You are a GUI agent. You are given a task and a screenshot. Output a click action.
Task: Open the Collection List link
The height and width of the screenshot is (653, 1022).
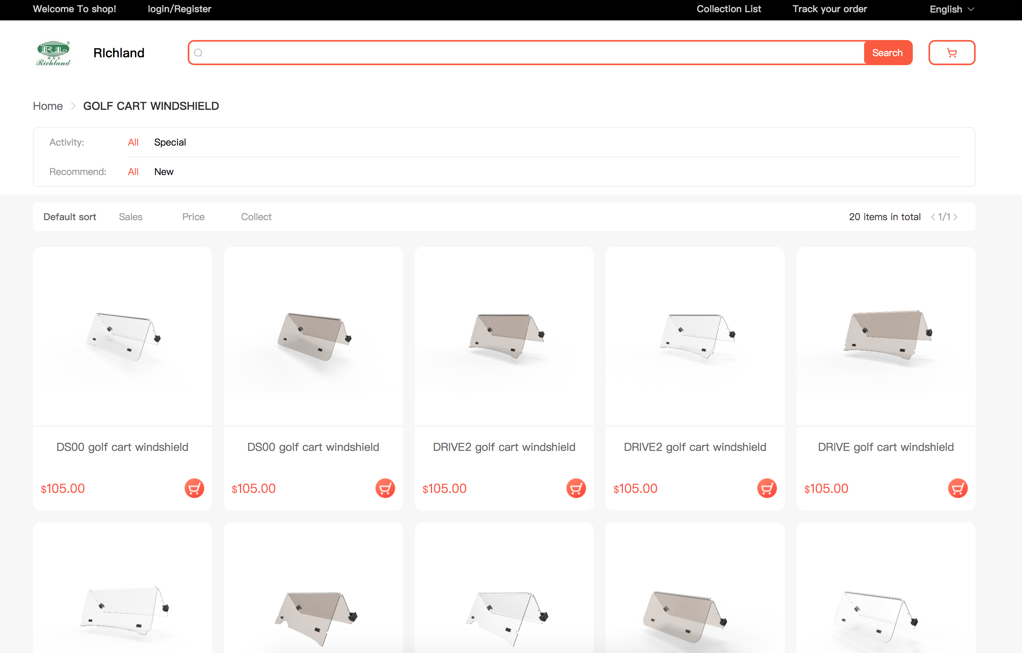(729, 9)
